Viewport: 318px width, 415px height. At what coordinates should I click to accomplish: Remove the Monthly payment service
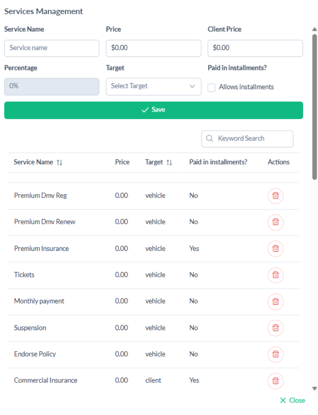(x=276, y=301)
